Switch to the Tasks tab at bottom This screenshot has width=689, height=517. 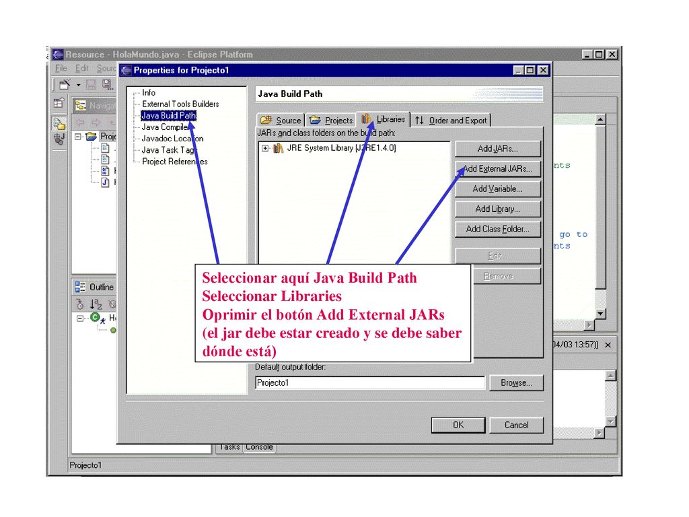[x=229, y=447]
